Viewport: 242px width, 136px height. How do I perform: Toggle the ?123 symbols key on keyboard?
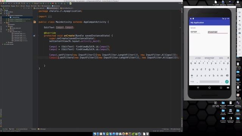[x=192, y=82]
